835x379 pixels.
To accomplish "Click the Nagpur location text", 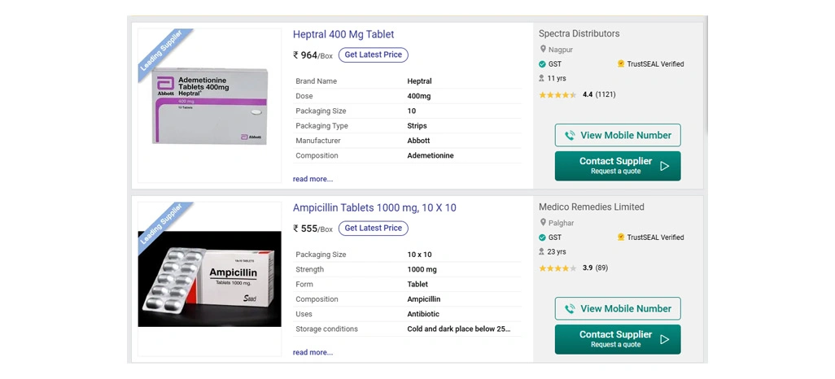I will tap(561, 50).
